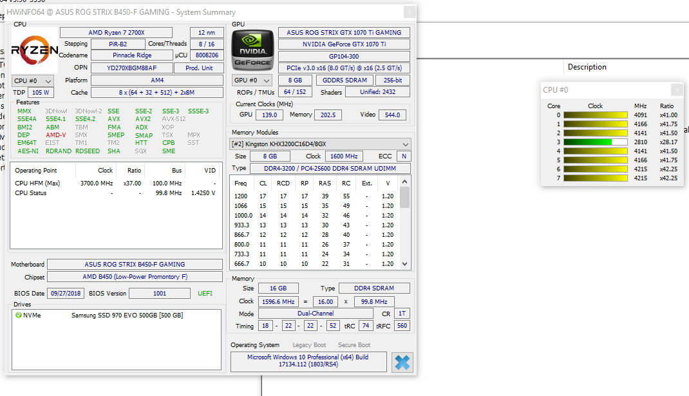Click scroll up arrow in memory timings table
The height and width of the screenshot is (396, 689).
pos(404,182)
